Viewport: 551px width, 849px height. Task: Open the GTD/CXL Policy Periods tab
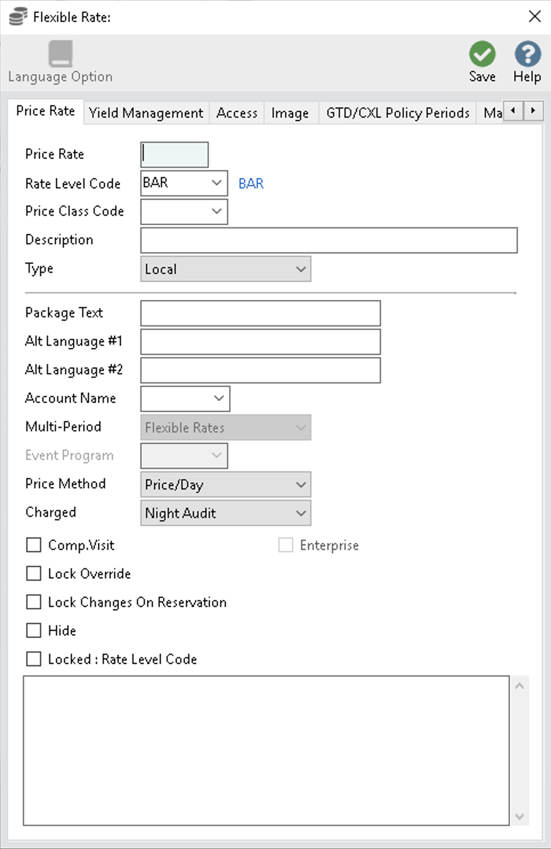(397, 113)
